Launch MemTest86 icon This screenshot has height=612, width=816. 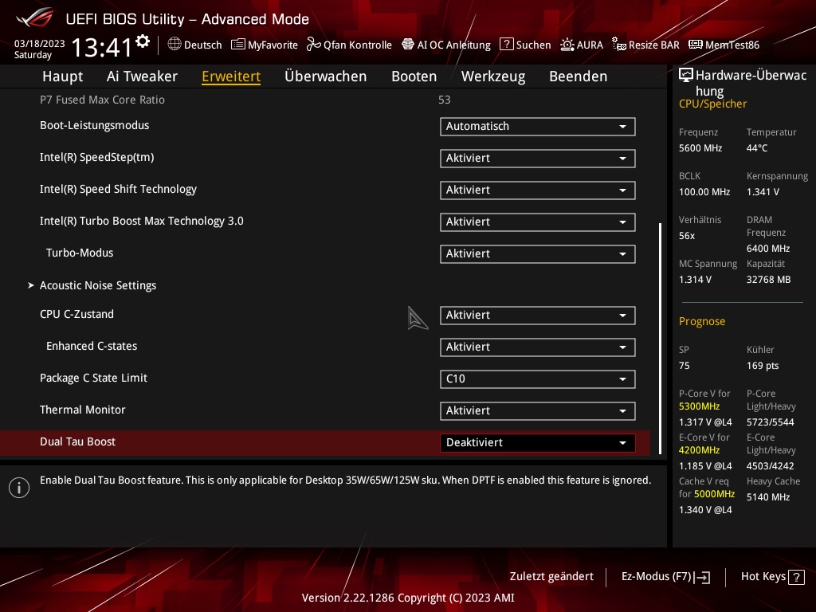coord(695,45)
